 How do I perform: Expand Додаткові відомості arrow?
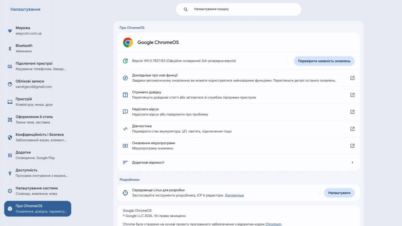[x=352, y=162]
